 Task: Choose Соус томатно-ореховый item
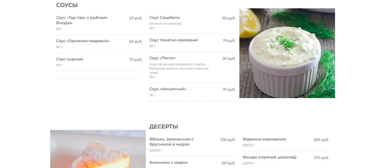coord(192,43)
